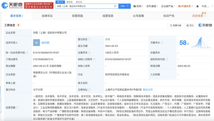Screen dimensions: 214x121
Task: Open the user account dropdown 卡西
Action: [x=207, y=6]
